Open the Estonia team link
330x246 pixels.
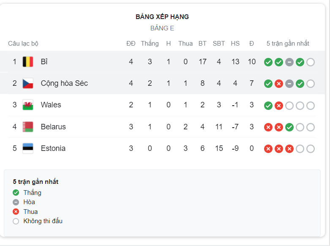pyautogui.click(x=53, y=148)
